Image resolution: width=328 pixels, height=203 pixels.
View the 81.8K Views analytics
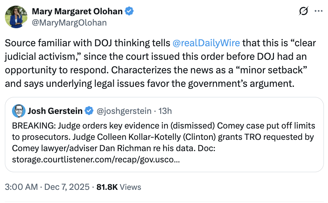coord(119,187)
